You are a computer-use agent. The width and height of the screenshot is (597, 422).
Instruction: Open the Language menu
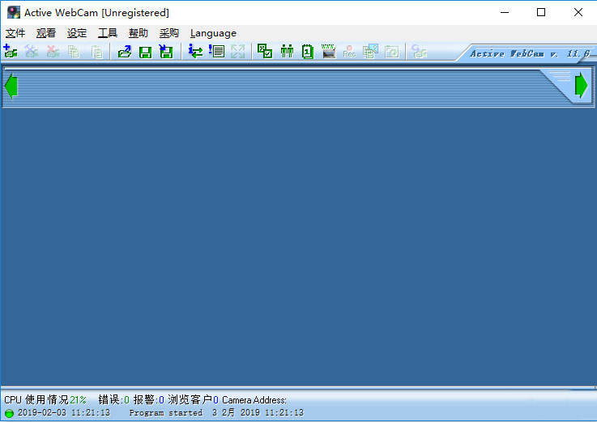click(x=213, y=33)
